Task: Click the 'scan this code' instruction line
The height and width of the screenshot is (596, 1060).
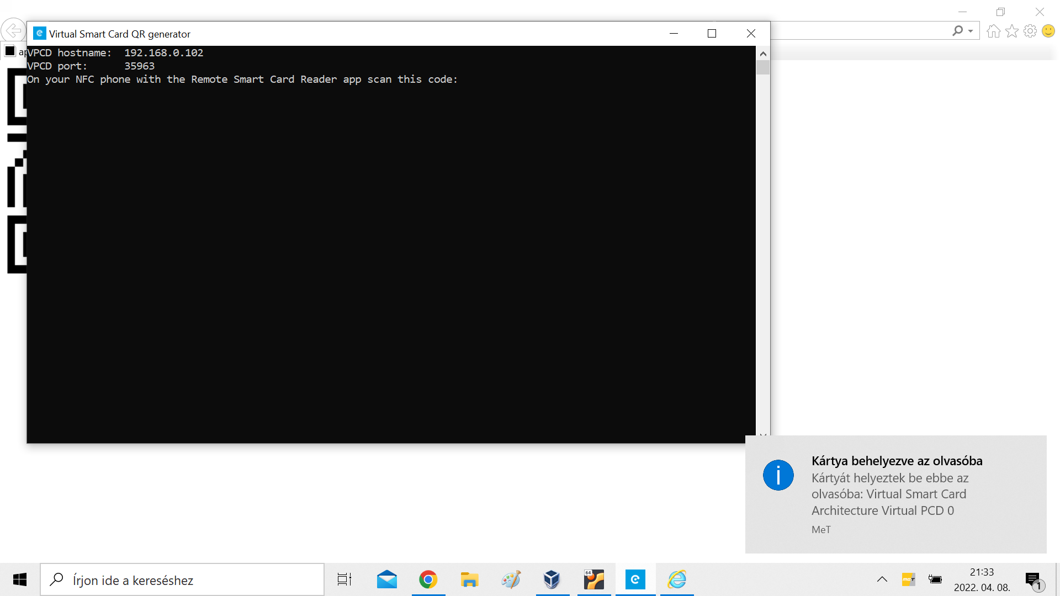Action: (x=242, y=79)
